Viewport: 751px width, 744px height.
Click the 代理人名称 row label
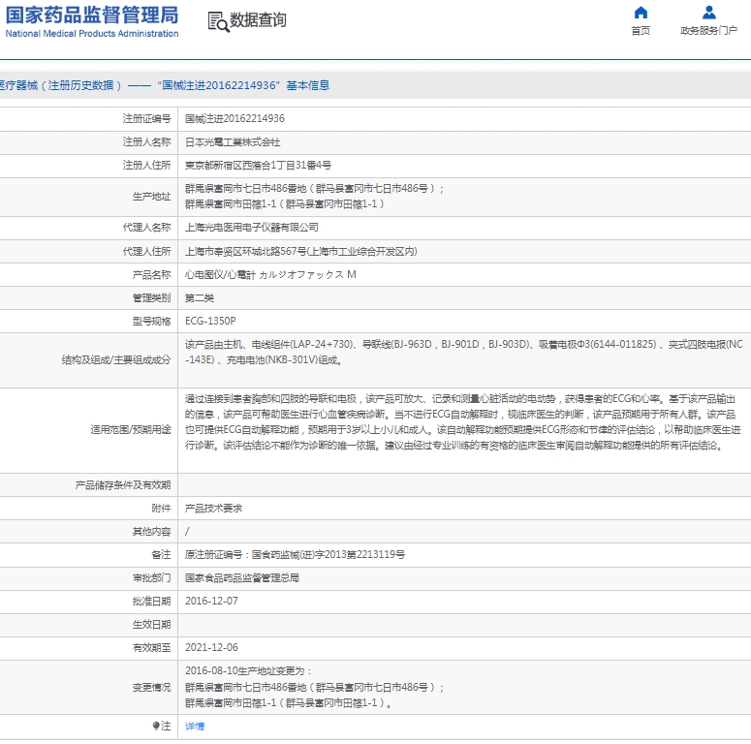(x=146, y=228)
